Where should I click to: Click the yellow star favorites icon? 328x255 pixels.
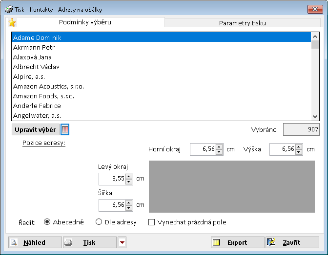point(12,22)
